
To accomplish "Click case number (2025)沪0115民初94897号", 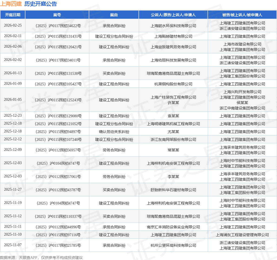I will pos(58,132).
